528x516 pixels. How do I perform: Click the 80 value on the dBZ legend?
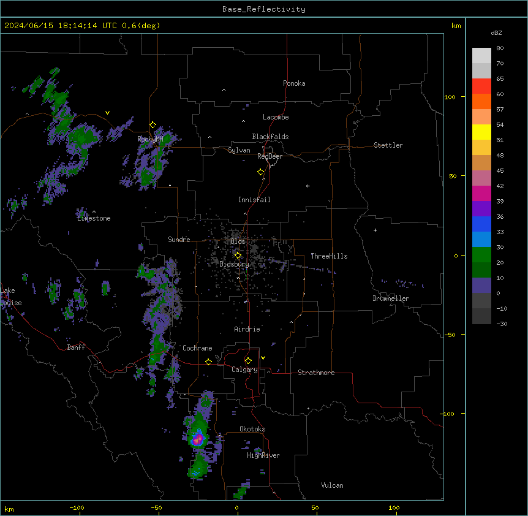500,48
